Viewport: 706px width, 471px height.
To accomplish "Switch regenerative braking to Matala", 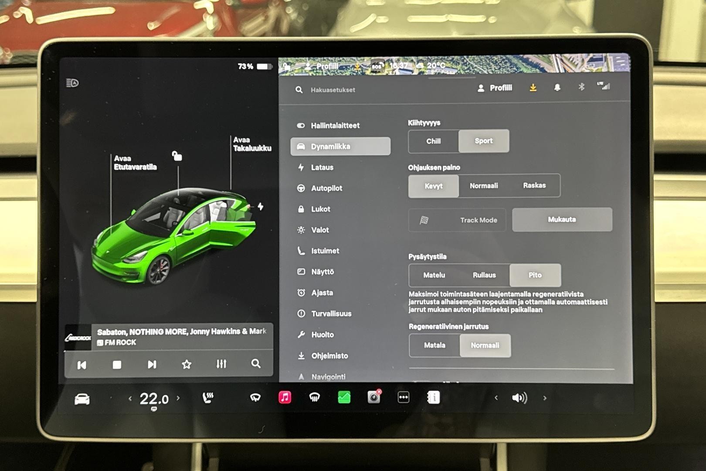I will coord(434,345).
